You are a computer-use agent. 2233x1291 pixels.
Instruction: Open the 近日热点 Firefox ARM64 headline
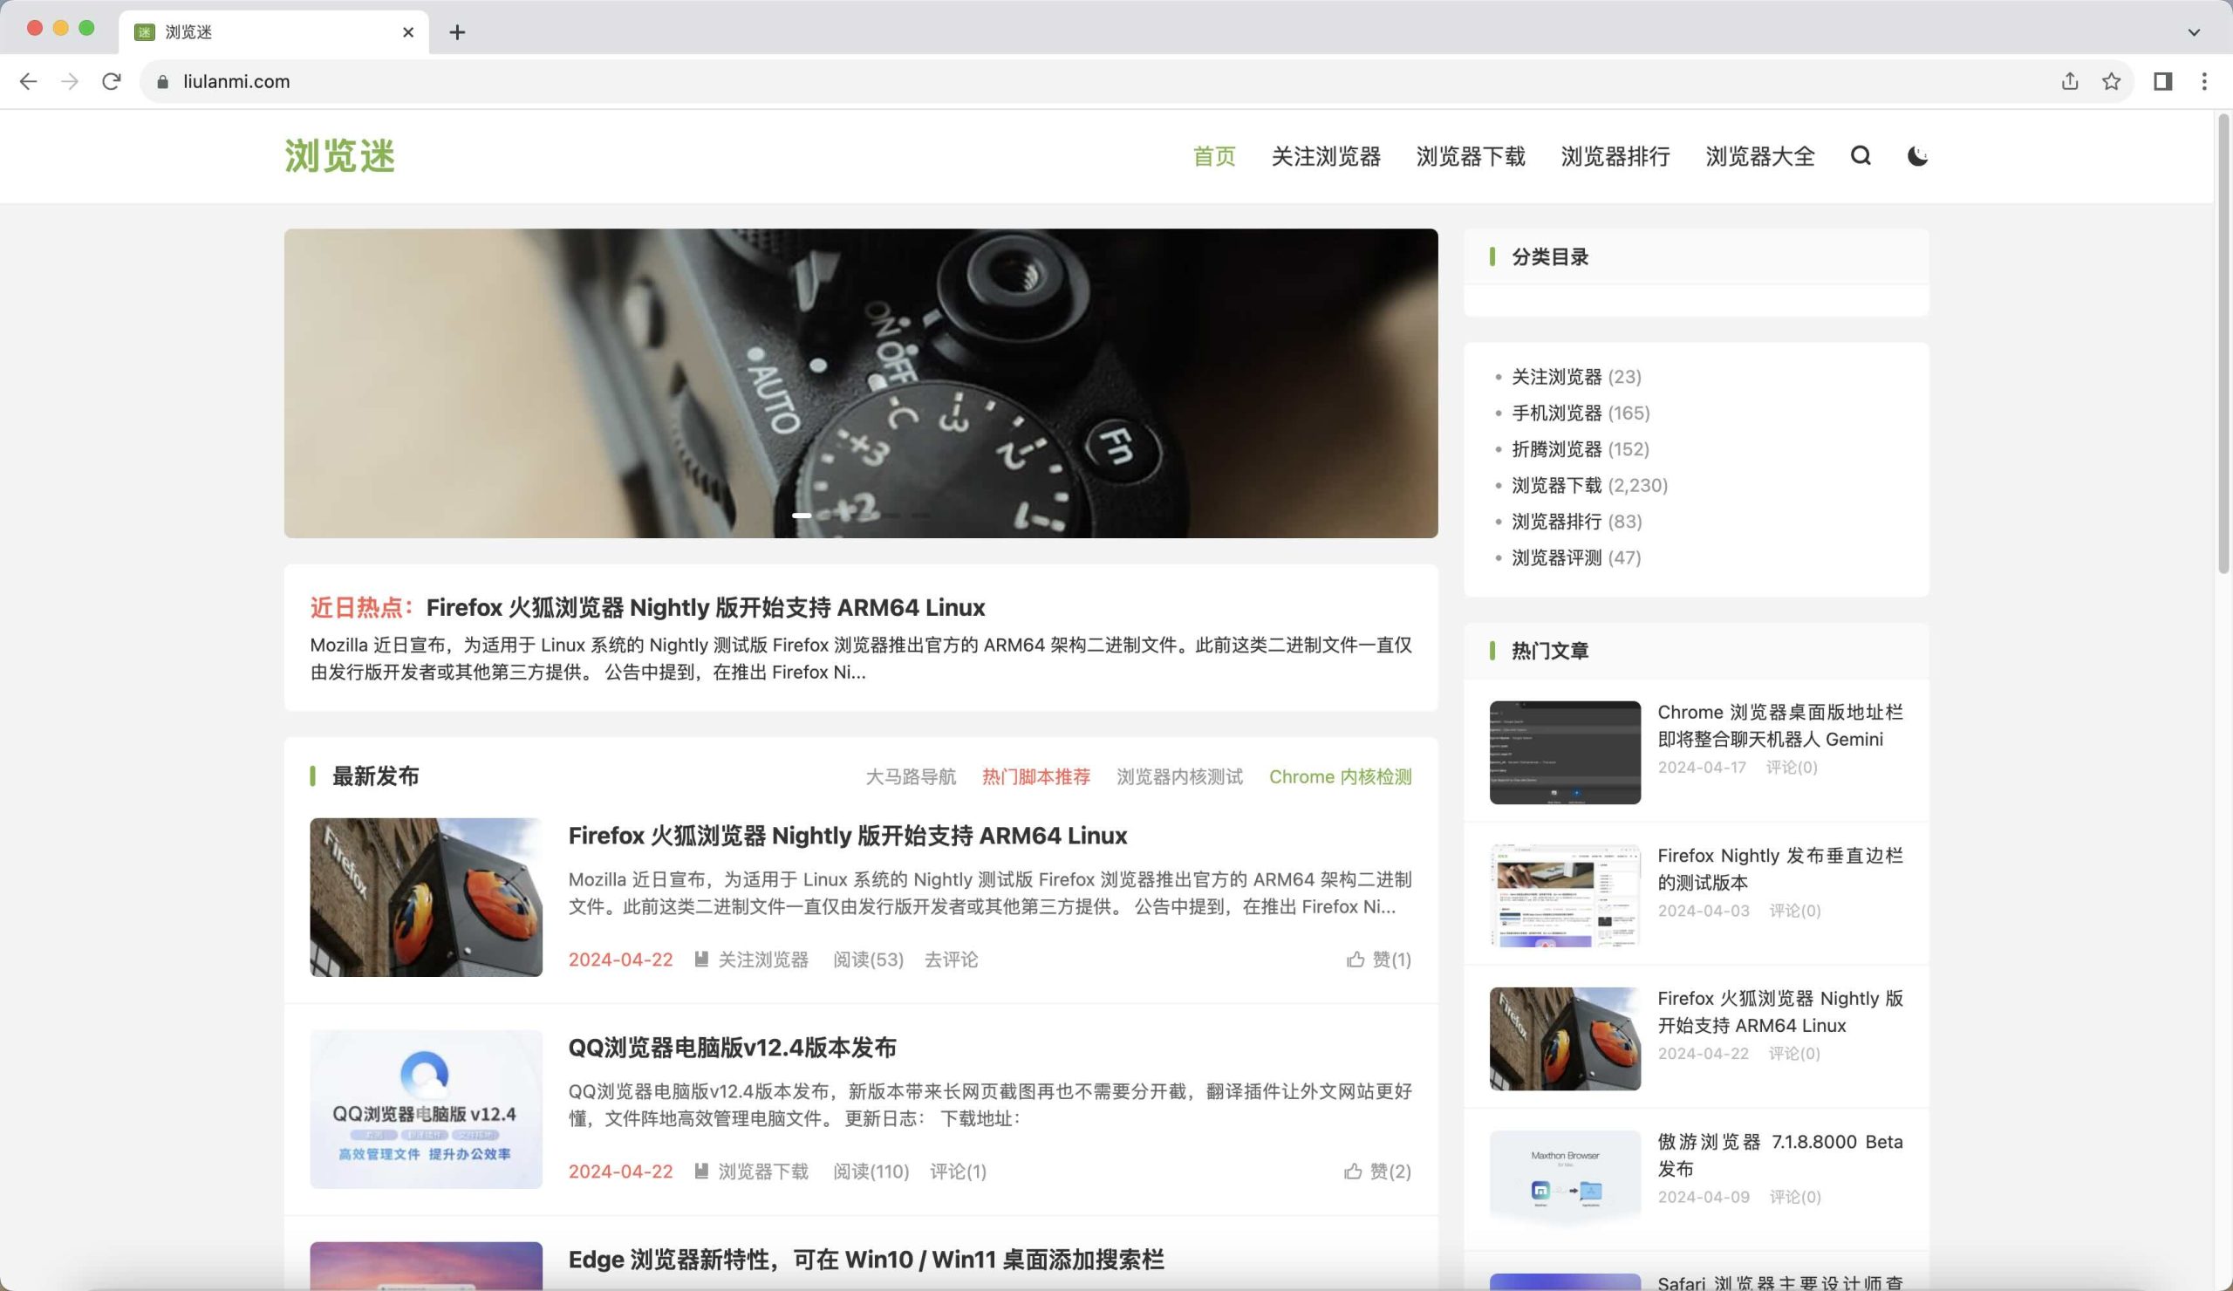tap(706, 608)
